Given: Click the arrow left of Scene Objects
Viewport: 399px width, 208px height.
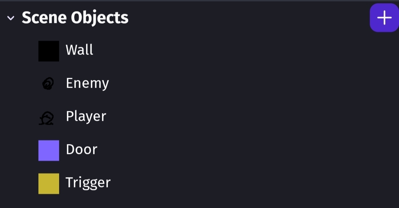Looking at the screenshot, I should (x=11, y=18).
